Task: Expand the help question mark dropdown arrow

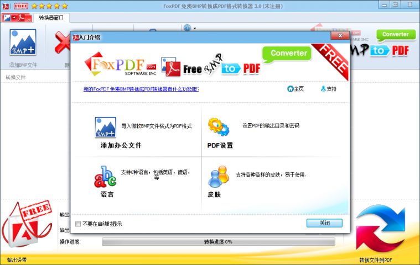Action: (195, 27)
